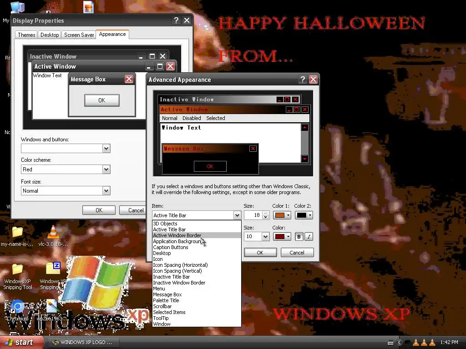This screenshot has width=466, height=349.
Task: Choose Inactive Title Bar in the list
Action: pos(197,277)
